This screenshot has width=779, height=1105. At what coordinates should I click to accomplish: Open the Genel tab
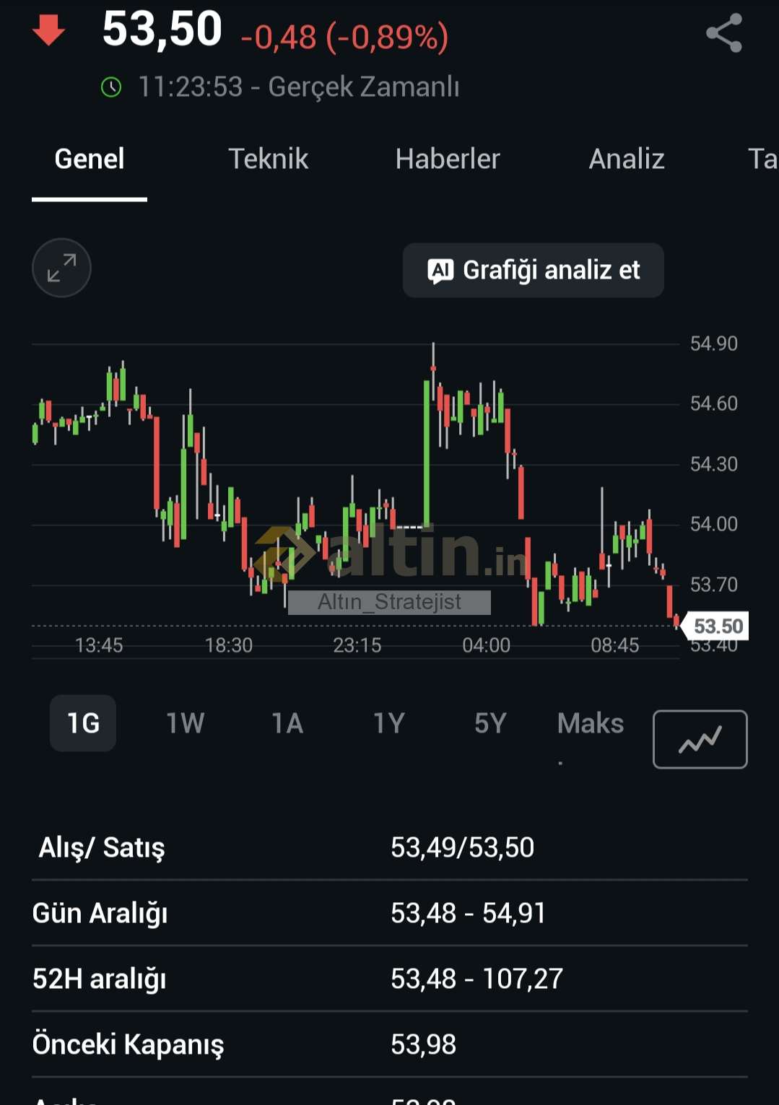click(90, 159)
